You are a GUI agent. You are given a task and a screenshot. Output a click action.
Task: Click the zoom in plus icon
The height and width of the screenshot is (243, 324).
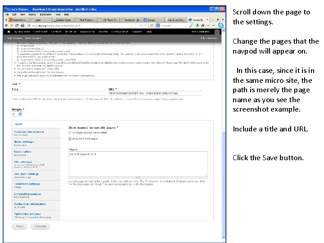coord(213,25)
